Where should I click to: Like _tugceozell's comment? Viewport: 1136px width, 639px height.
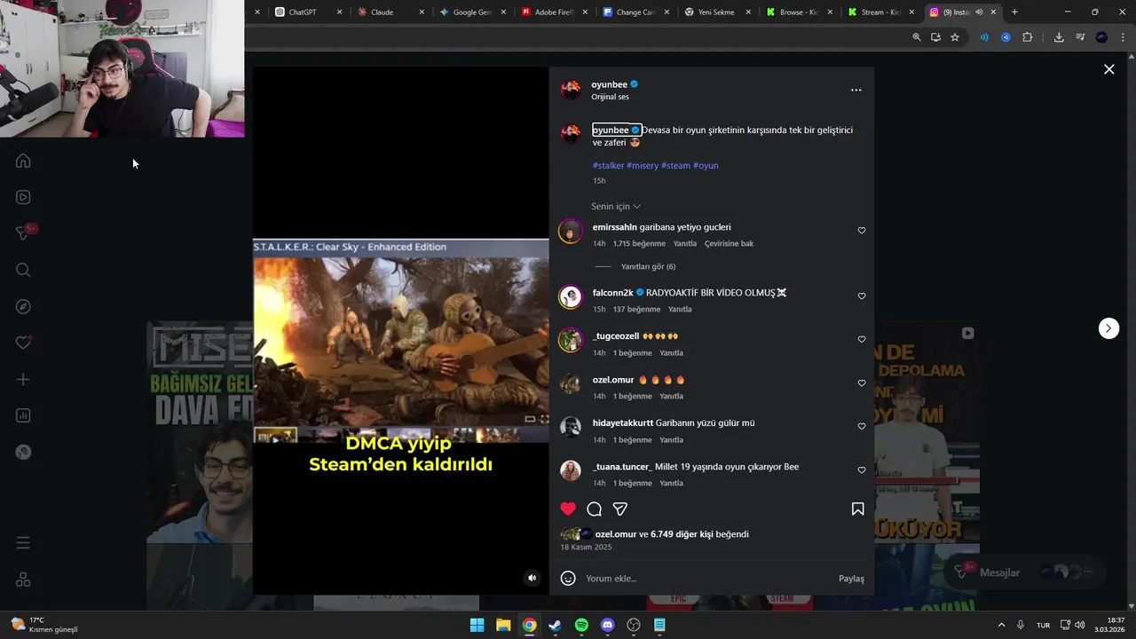point(861,340)
